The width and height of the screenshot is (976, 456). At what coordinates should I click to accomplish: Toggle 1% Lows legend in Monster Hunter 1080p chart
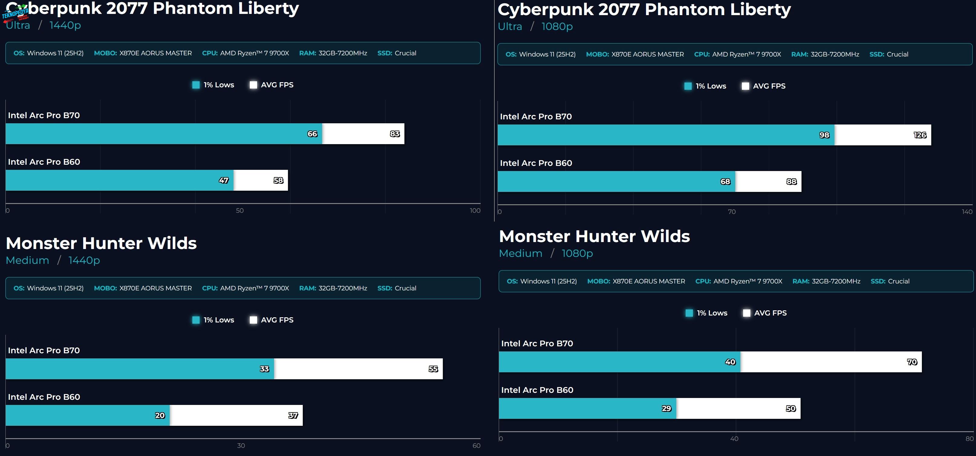click(x=706, y=313)
